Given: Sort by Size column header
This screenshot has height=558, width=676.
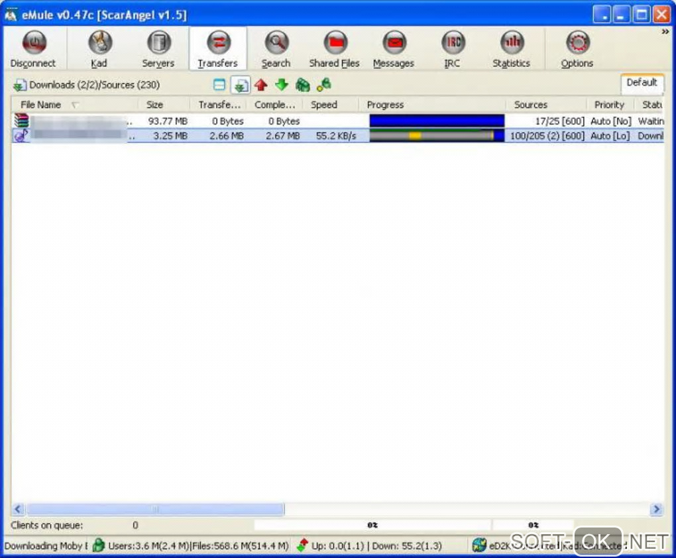Looking at the screenshot, I should coord(164,105).
